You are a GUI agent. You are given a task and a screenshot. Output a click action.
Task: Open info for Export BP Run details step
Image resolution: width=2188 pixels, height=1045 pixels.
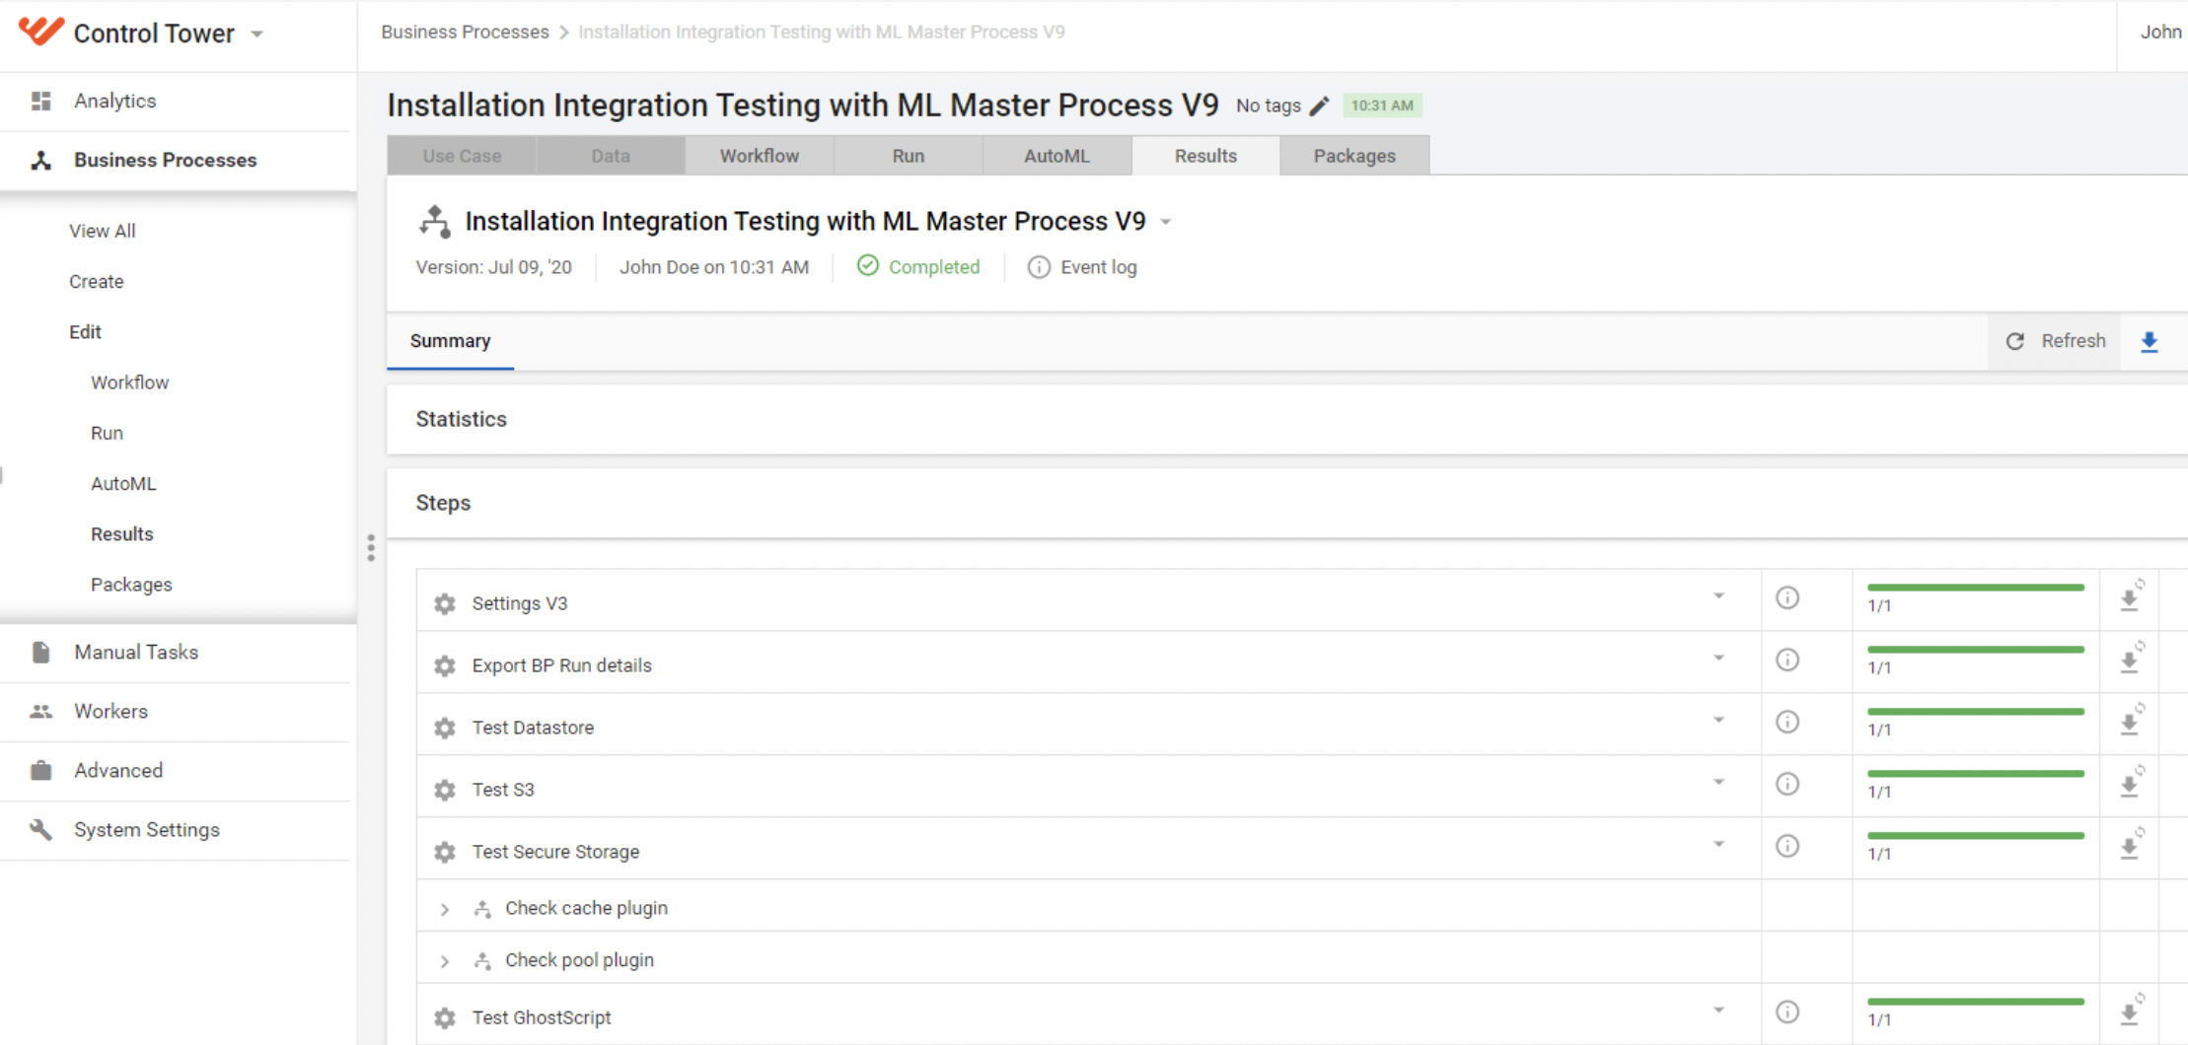(1787, 660)
